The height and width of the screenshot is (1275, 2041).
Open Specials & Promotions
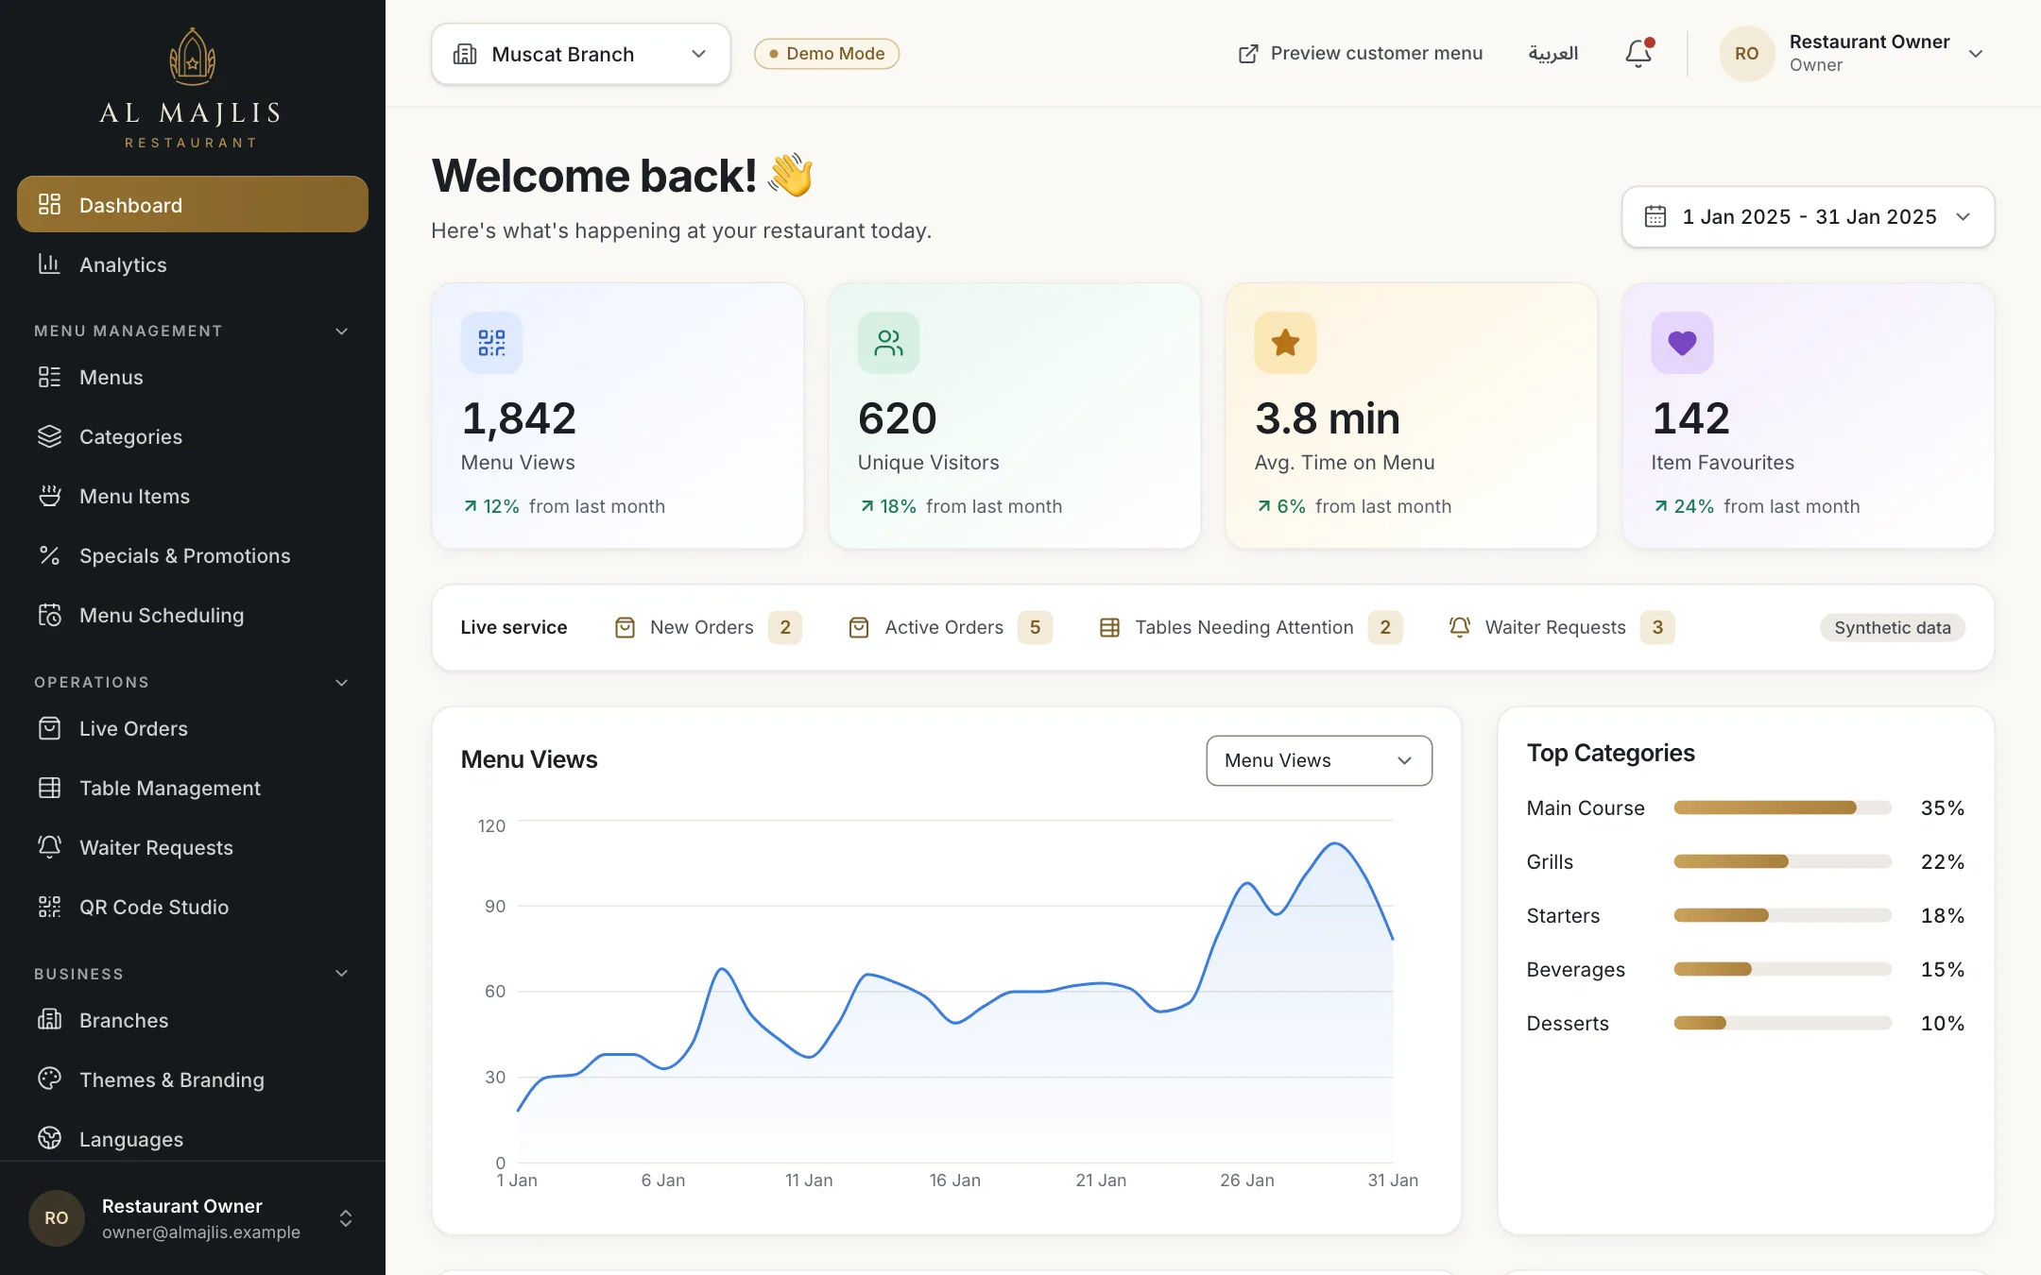[193, 555]
